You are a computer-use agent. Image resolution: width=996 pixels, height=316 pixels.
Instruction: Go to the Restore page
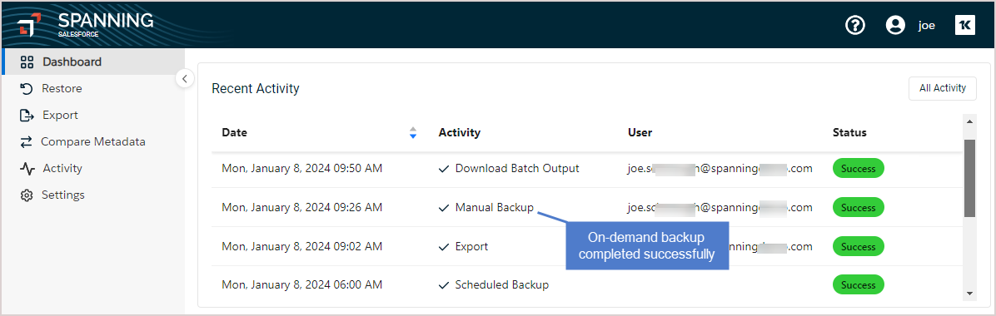tap(93, 89)
